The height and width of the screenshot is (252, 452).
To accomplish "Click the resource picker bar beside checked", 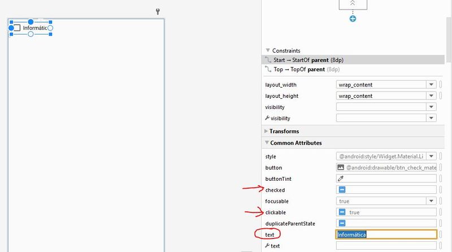I will 441,189.
